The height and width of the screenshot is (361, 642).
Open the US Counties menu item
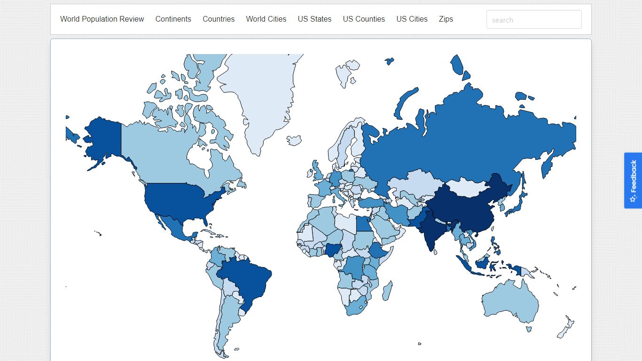(x=364, y=19)
